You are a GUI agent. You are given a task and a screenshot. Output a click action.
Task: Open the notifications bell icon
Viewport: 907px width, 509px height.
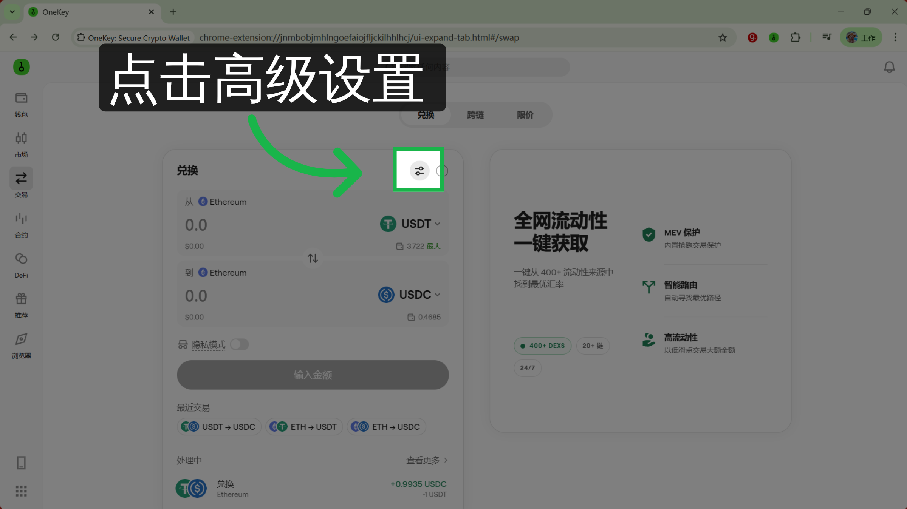click(889, 67)
